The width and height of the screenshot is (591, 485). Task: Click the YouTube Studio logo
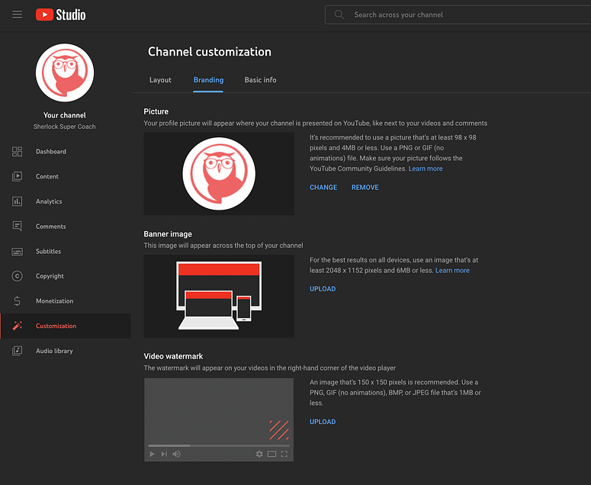pyautogui.click(x=60, y=14)
